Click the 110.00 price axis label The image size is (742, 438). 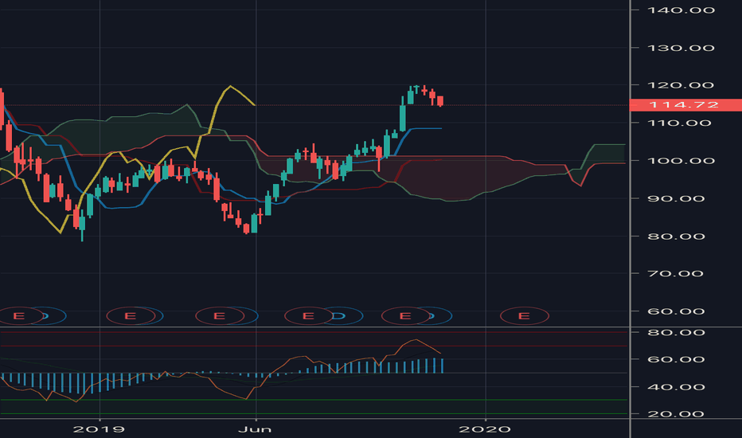pyautogui.click(x=681, y=123)
